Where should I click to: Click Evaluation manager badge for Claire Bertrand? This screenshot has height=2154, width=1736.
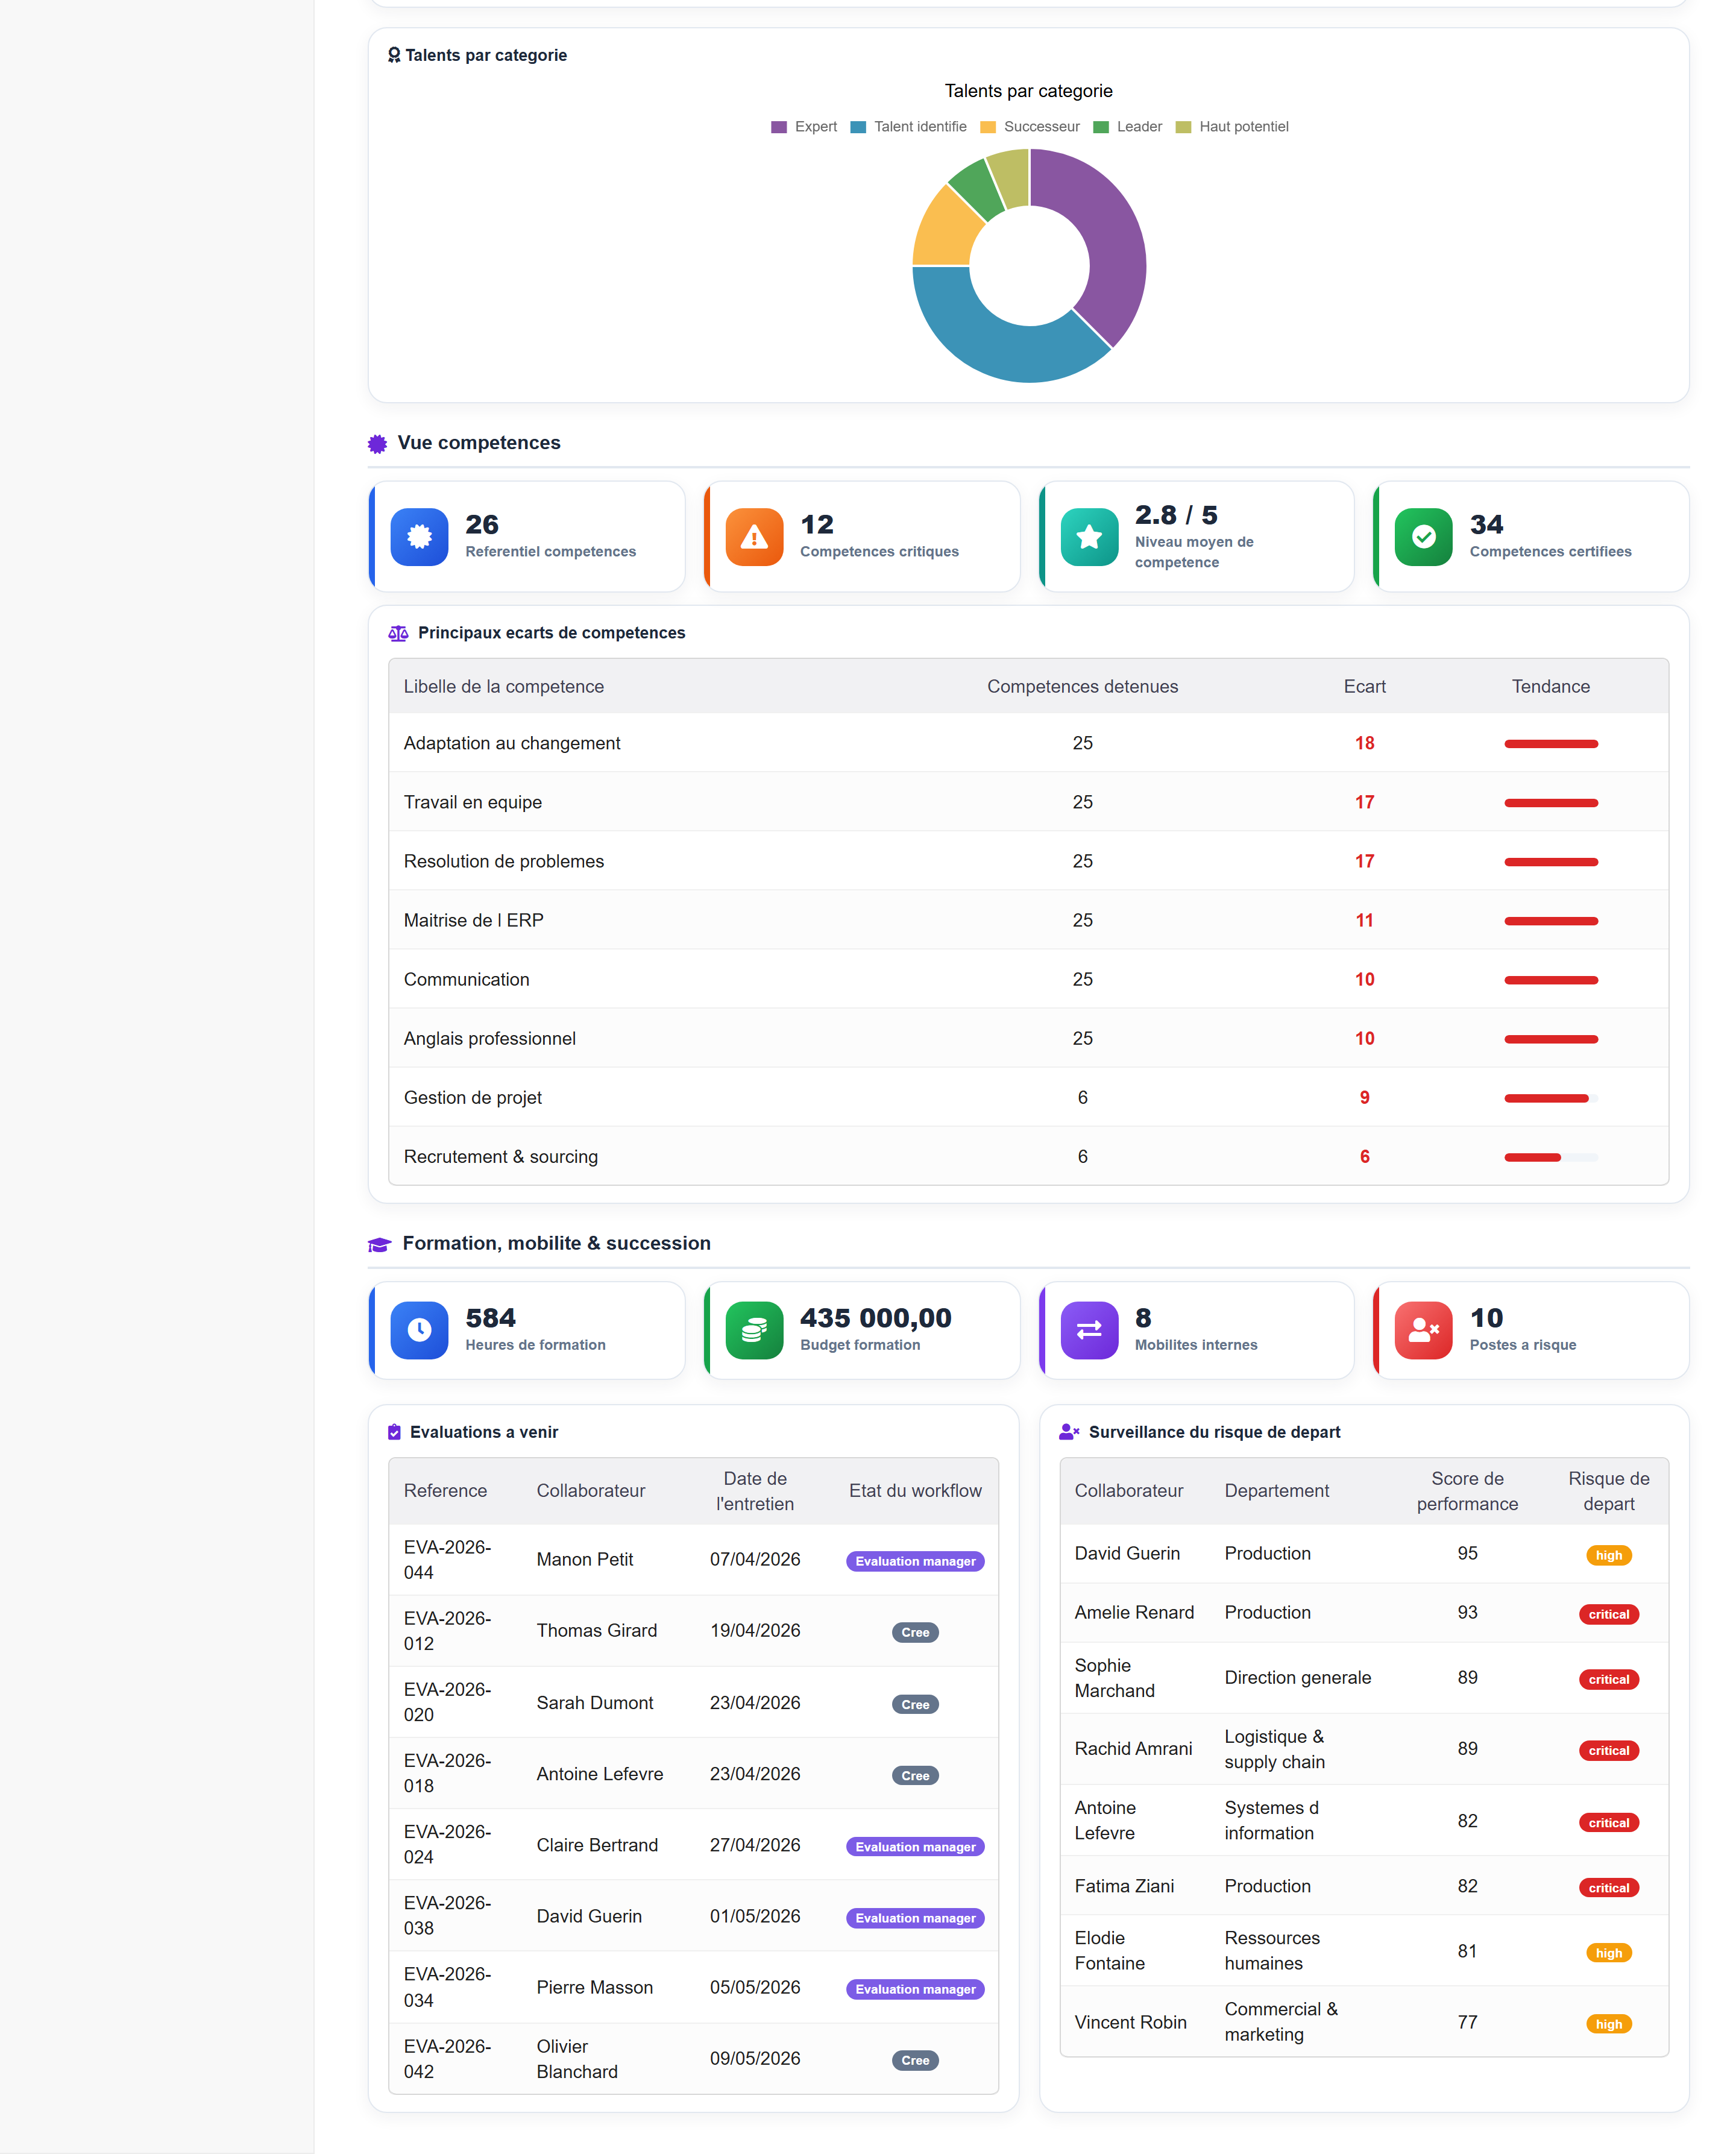[915, 1847]
